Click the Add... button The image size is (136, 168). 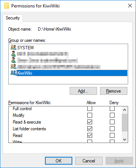tap(83, 91)
